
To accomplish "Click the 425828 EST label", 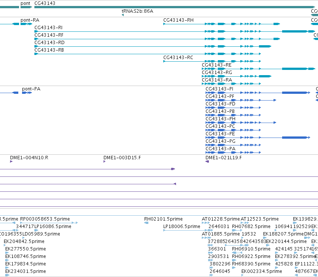I will [x=284, y=264].
